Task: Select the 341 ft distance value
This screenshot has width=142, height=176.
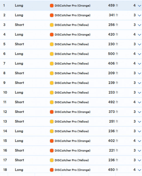Action: click(113, 15)
